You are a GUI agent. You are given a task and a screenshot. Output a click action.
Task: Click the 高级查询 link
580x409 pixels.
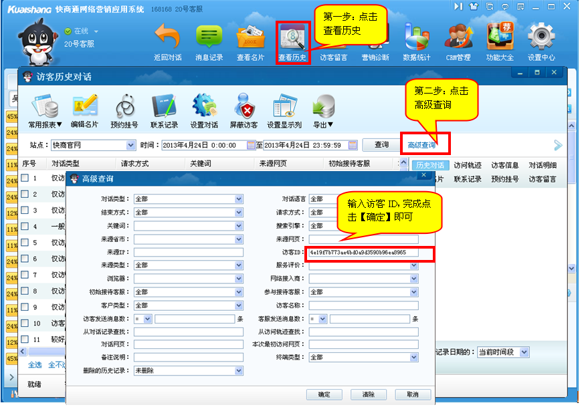pos(422,145)
